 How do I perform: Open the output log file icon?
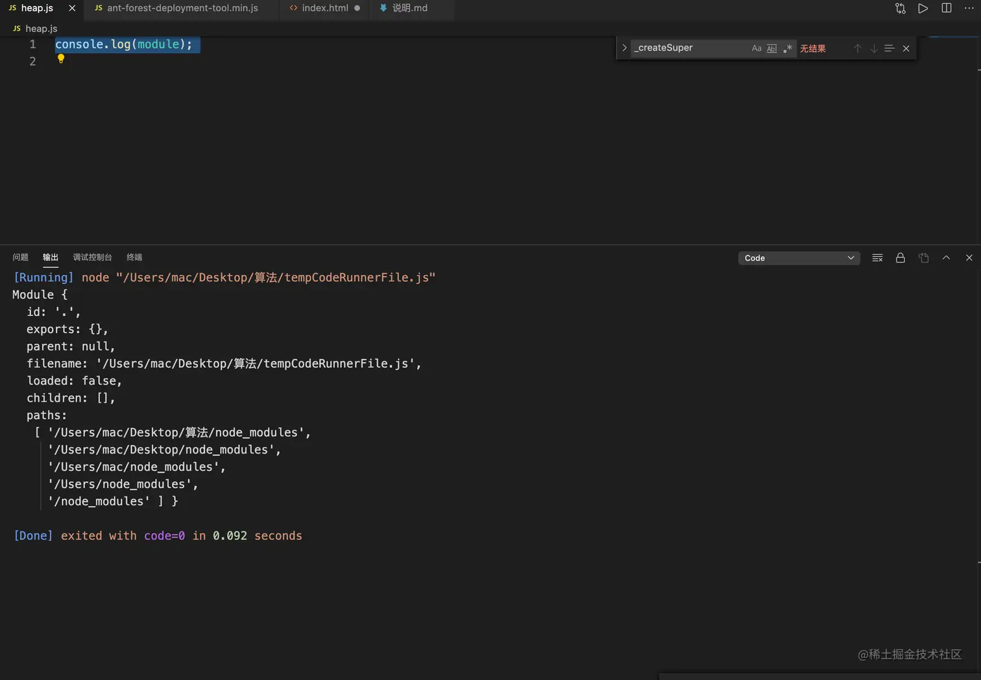click(924, 258)
